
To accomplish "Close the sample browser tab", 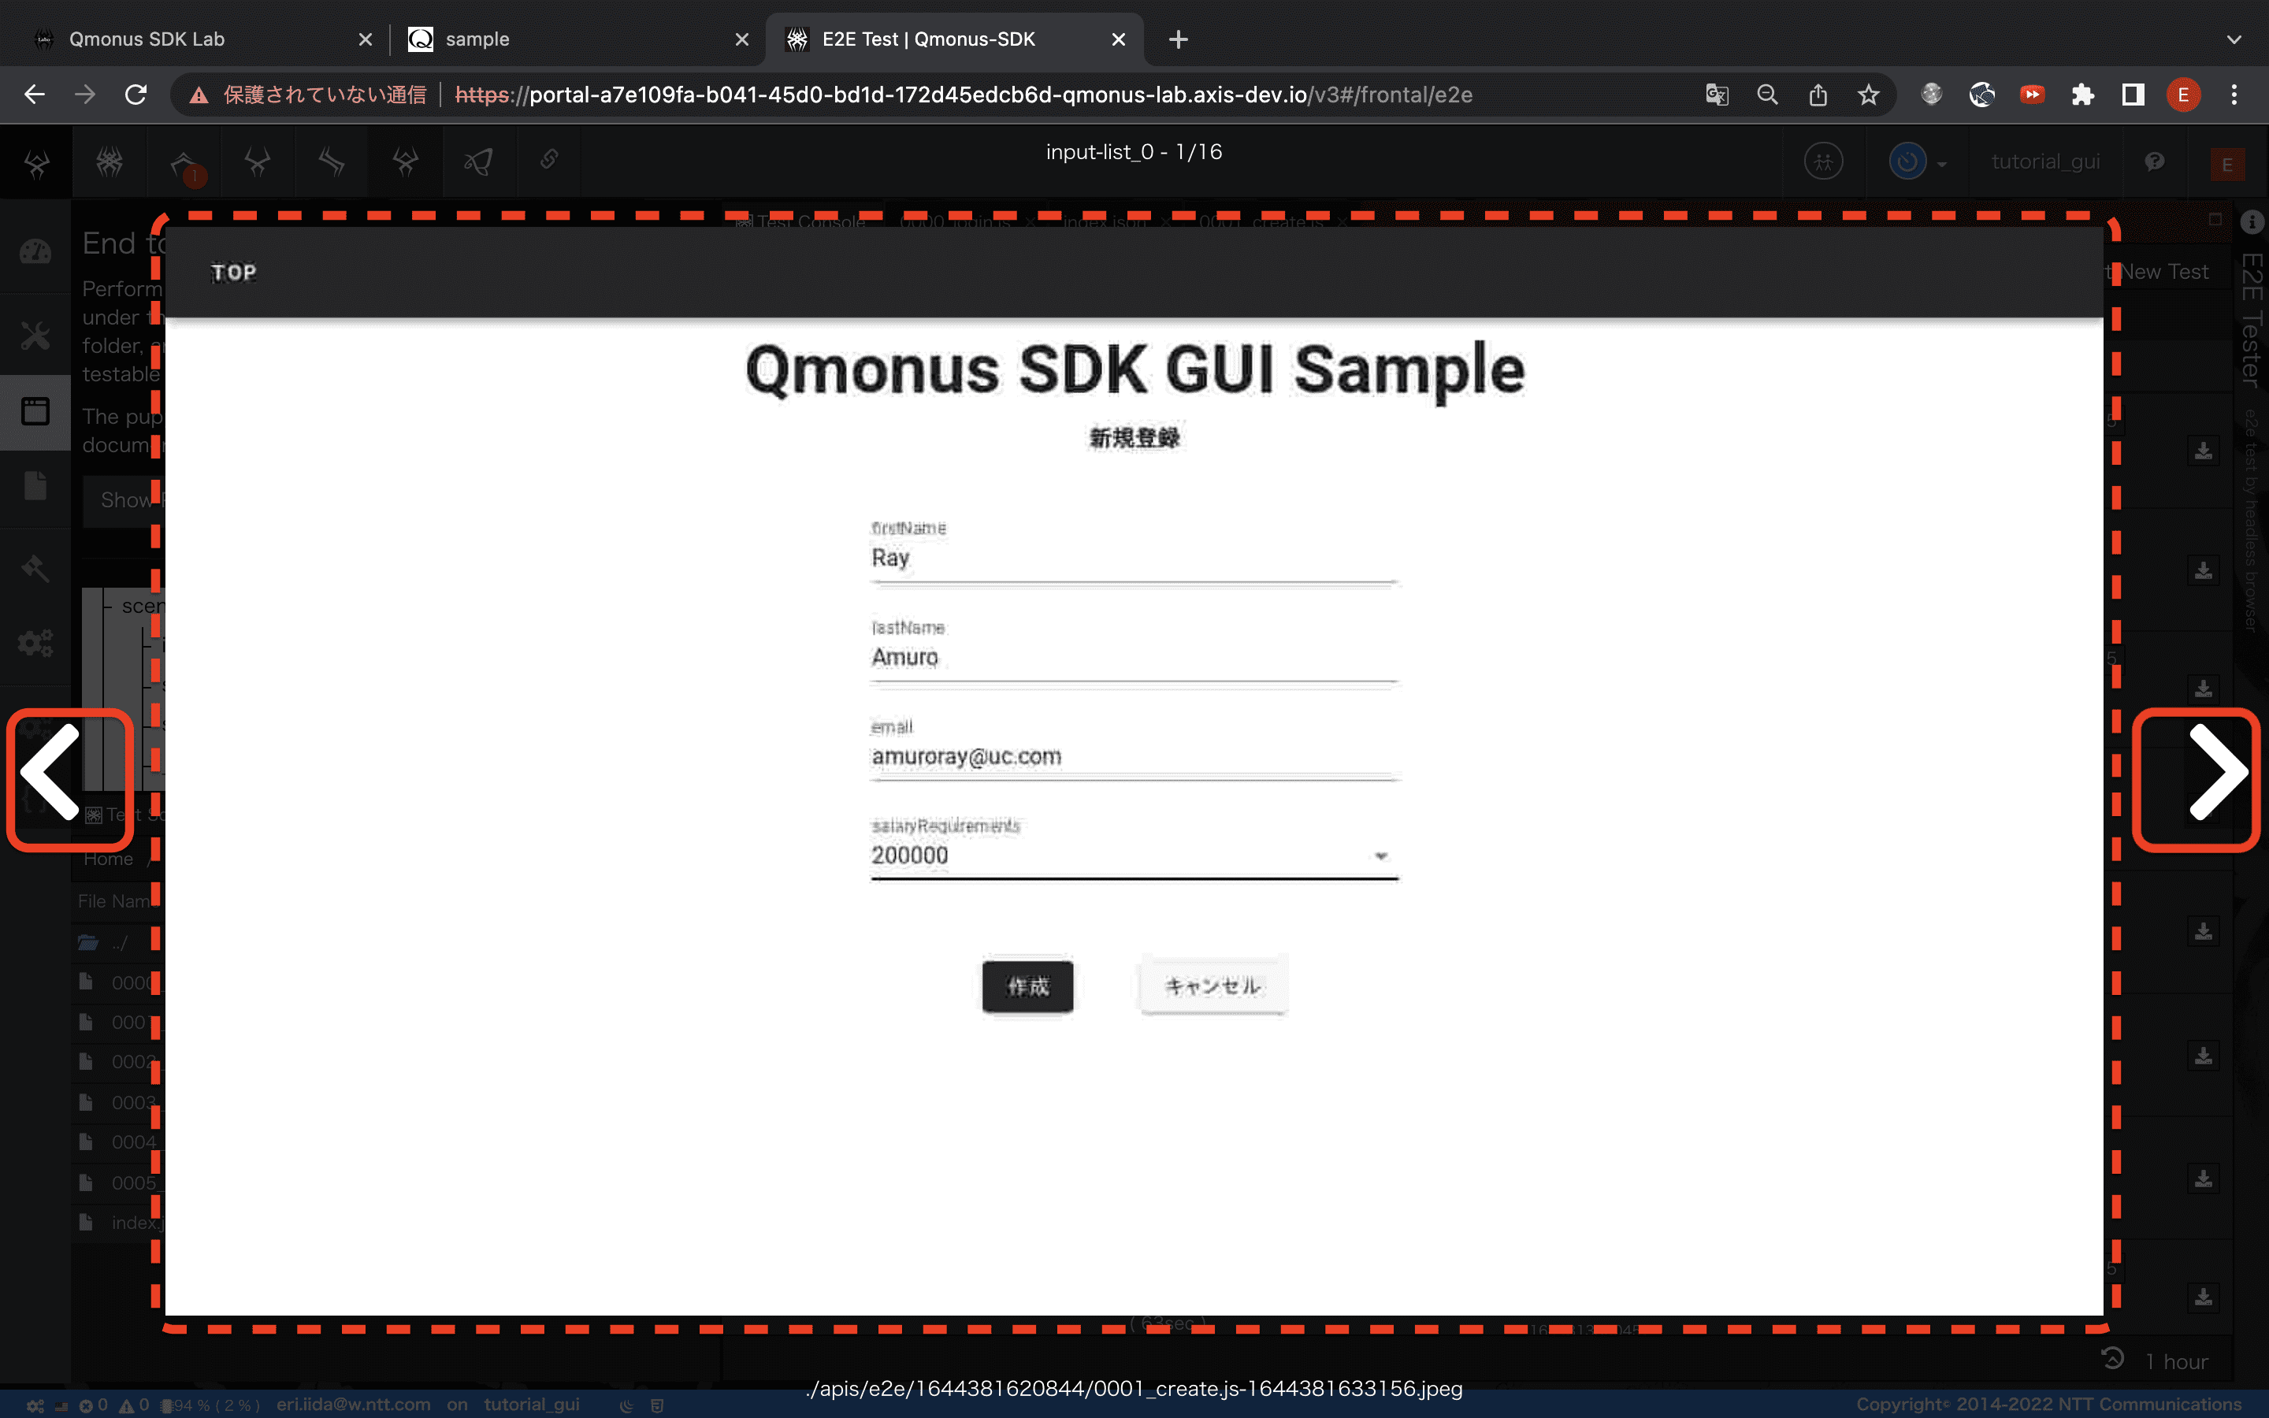I will pos(741,39).
